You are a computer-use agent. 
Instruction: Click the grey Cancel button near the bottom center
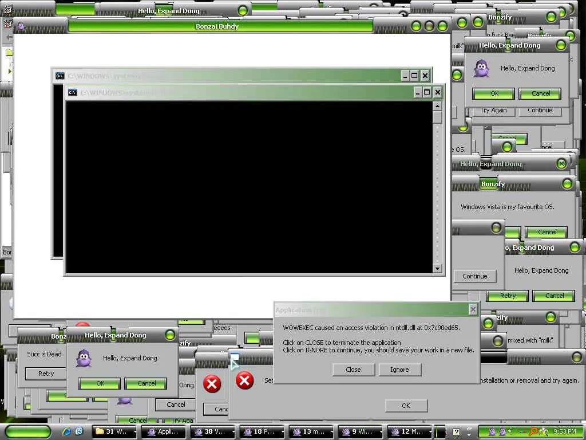pyautogui.click(x=176, y=404)
